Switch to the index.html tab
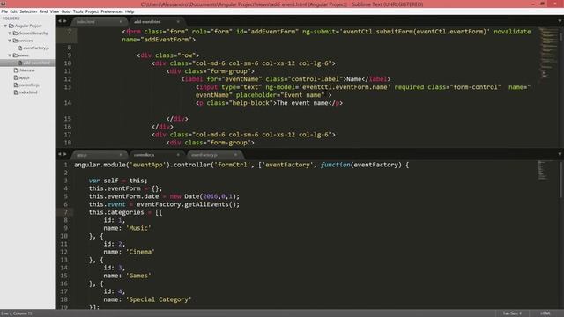Viewport: 564px width, 317px height. click(99, 21)
